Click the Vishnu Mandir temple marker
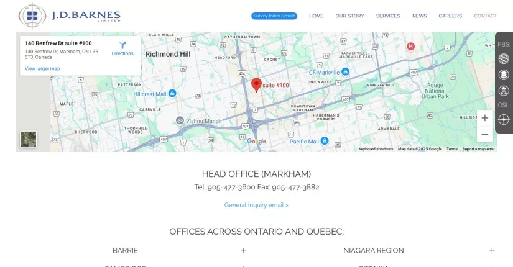 [180, 120]
